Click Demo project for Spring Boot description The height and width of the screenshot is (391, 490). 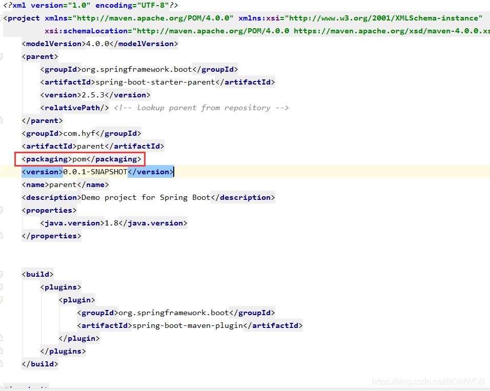146,197
